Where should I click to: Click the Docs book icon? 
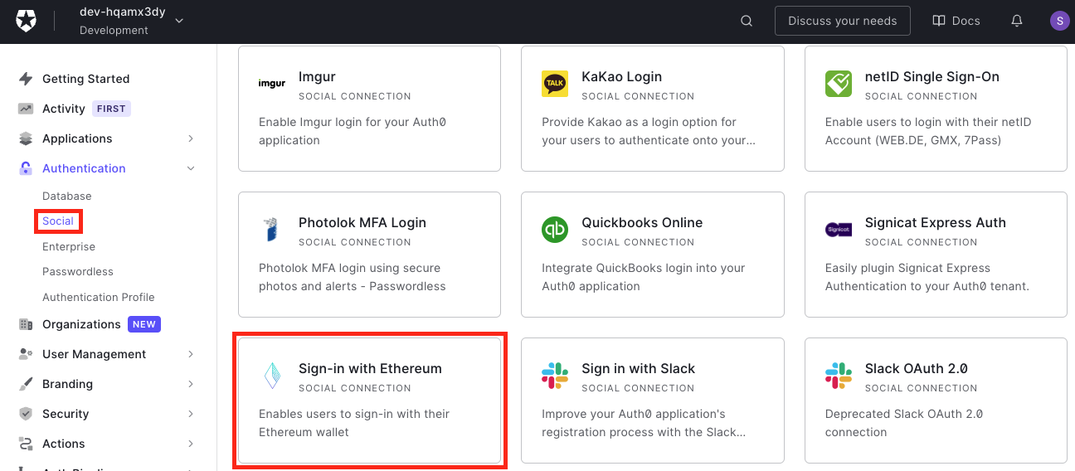click(939, 21)
